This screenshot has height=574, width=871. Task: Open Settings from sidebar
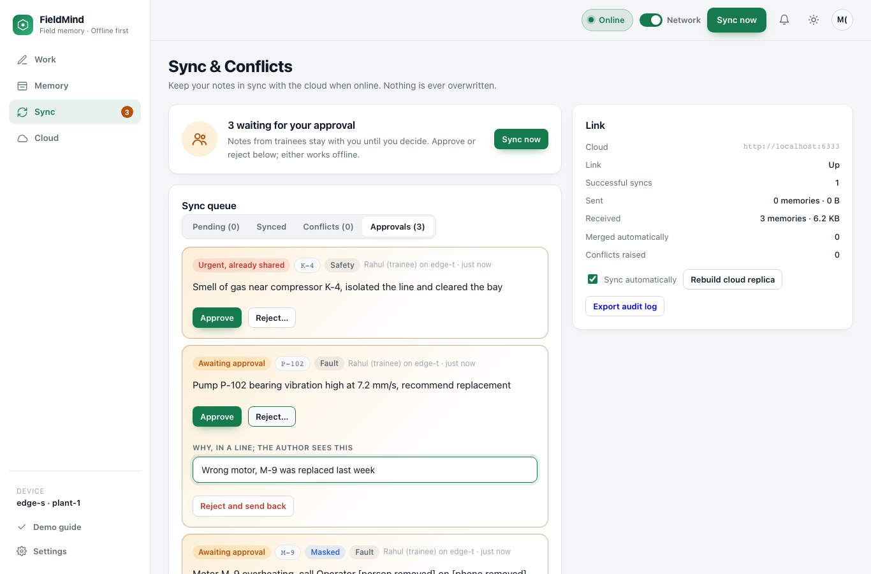[x=75, y=552]
